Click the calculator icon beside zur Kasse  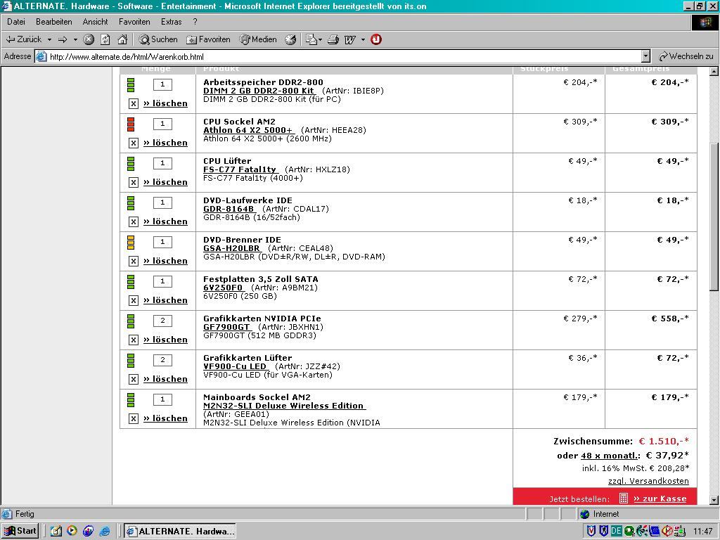click(623, 499)
